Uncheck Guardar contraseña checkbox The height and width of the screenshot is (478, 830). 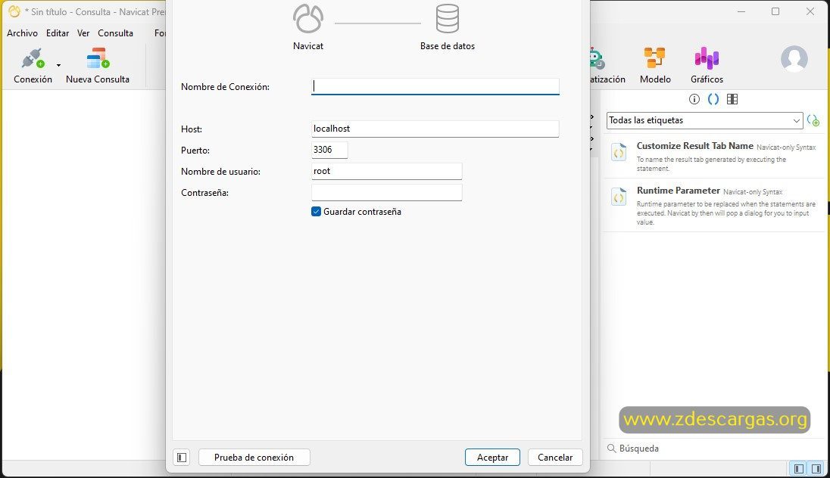[316, 212]
